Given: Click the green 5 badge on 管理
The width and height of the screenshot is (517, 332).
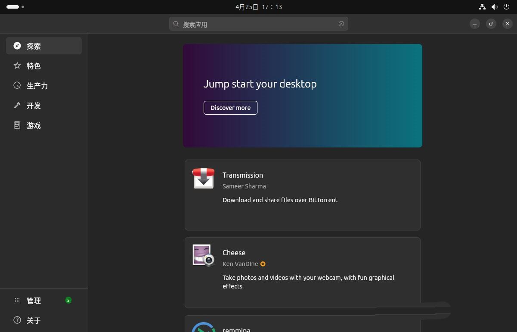Looking at the screenshot, I should [68, 300].
